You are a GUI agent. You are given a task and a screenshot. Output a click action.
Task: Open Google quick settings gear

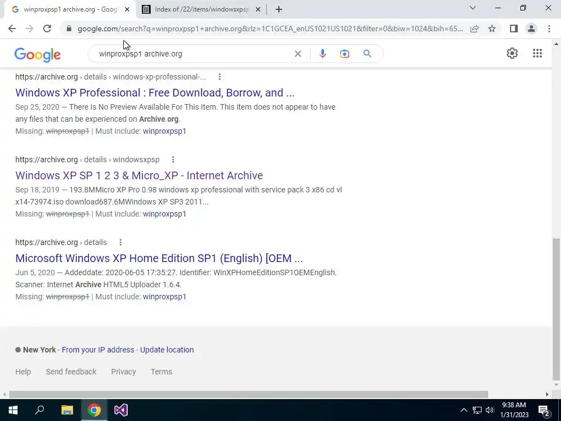pyautogui.click(x=512, y=53)
